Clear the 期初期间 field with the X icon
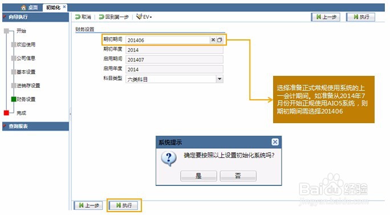Screen dimensions: 390x215 coord(213,40)
